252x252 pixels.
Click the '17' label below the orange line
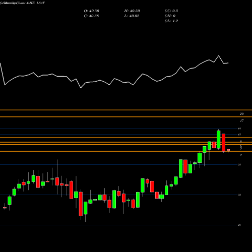pos(242,121)
